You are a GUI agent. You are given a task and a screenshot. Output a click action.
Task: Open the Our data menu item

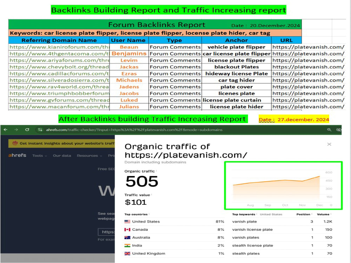tap(62, 156)
